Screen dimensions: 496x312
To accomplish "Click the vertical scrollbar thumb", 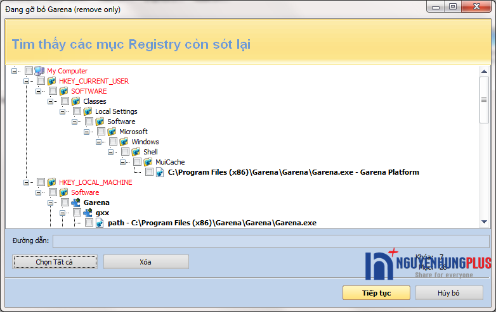I will coord(485,100).
